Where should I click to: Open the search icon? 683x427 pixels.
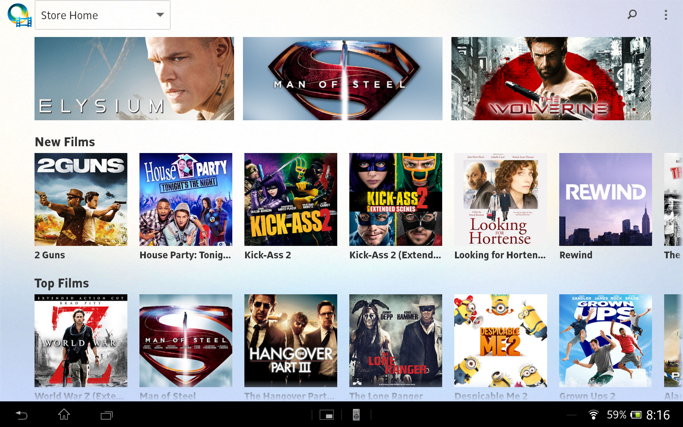(632, 15)
